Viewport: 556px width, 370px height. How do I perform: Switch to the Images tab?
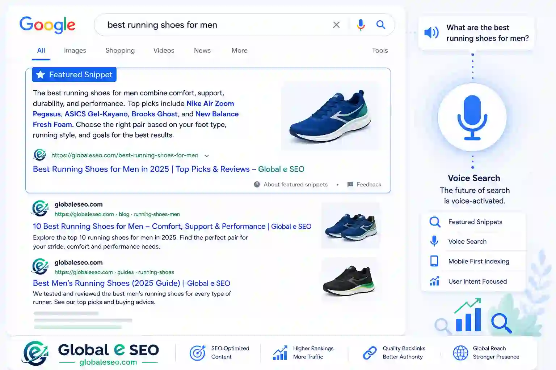tap(75, 51)
